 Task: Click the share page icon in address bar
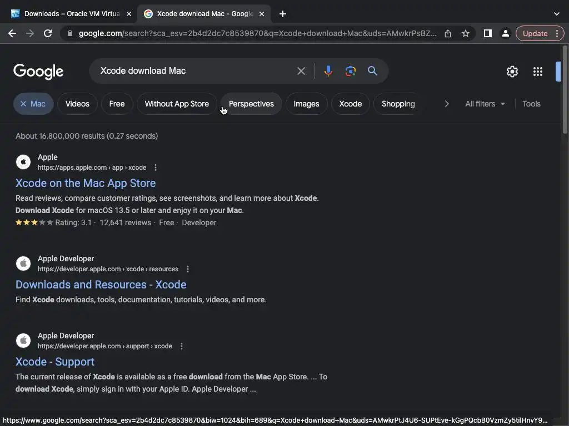[448, 33]
